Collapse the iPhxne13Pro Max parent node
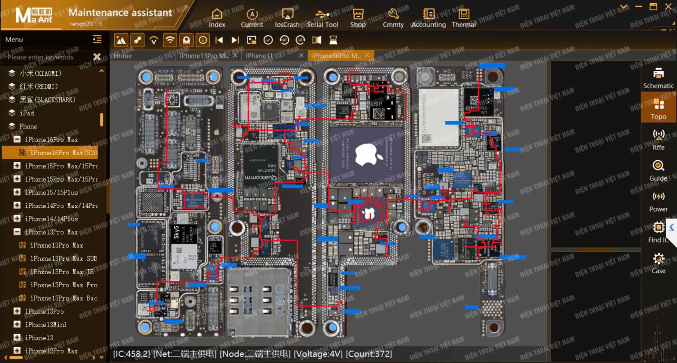Screen dimensions: 677x363 [x=17, y=232]
